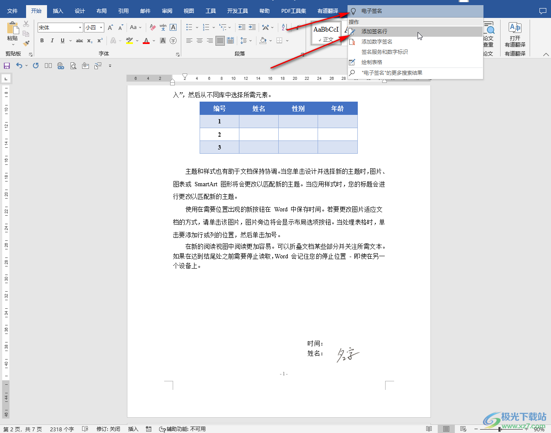Toggle track changes status '修订: 关闭'
The height and width of the screenshot is (433, 551).
[108, 429]
